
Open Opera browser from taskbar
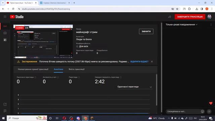(64, 118)
